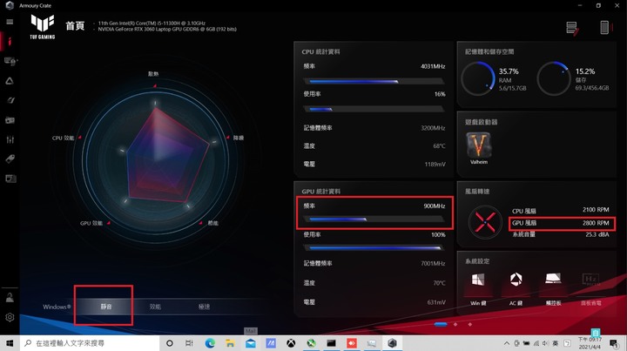Screen dimensions: 627x351
Task: Toggle the touchpad setting
Action: 554,288
